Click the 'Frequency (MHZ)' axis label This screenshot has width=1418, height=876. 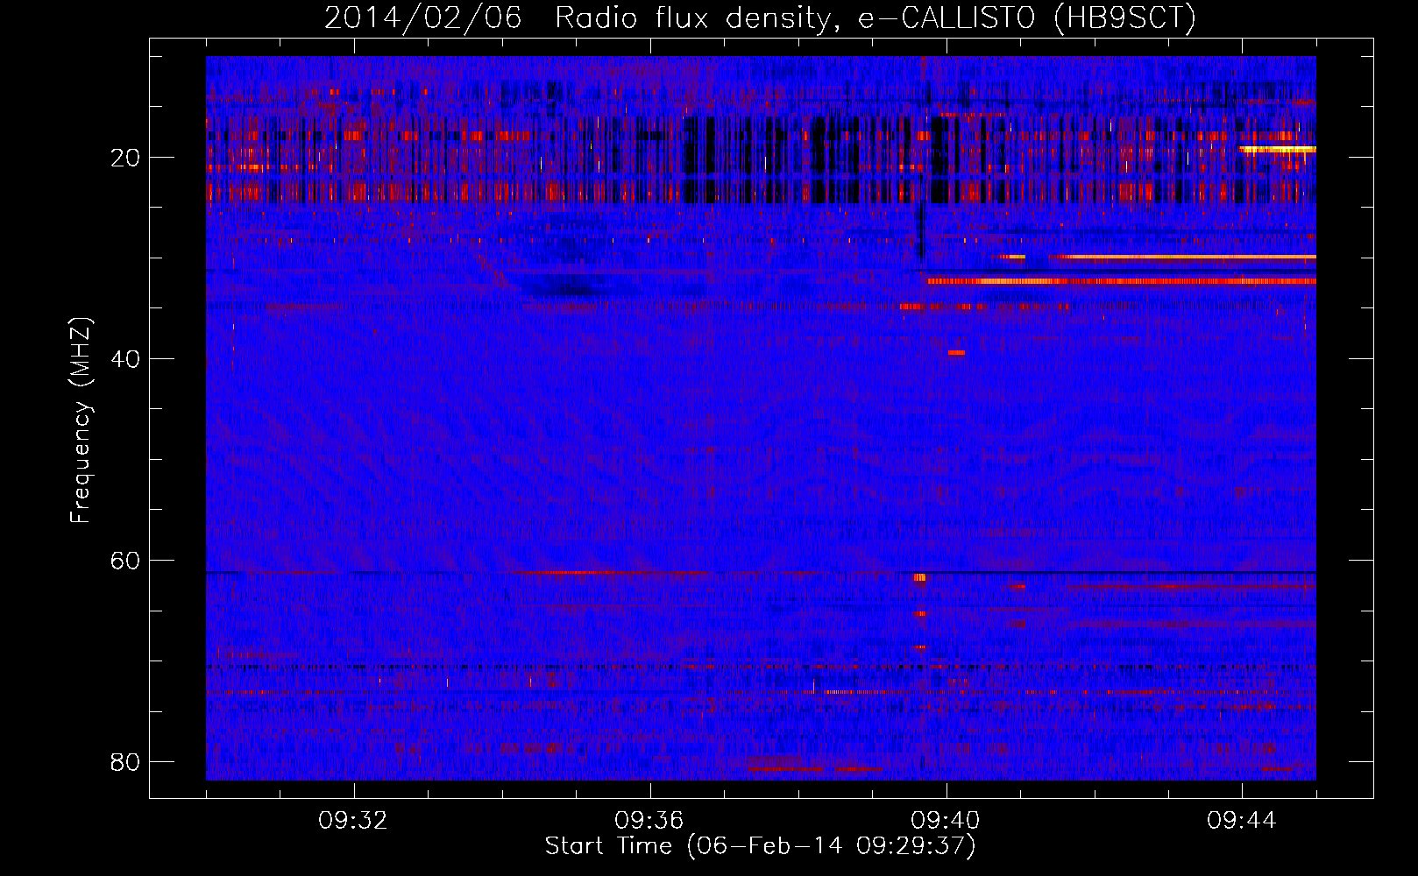pyautogui.click(x=81, y=420)
